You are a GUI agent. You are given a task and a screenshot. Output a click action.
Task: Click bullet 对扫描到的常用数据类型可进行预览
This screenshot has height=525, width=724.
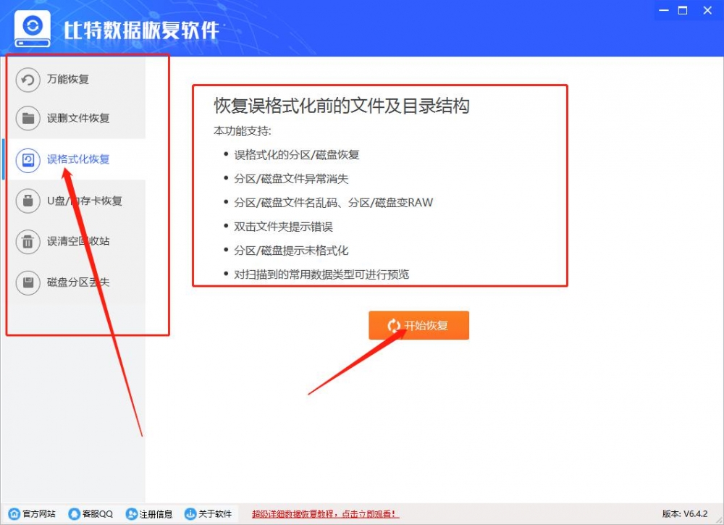pyautogui.click(x=321, y=274)
